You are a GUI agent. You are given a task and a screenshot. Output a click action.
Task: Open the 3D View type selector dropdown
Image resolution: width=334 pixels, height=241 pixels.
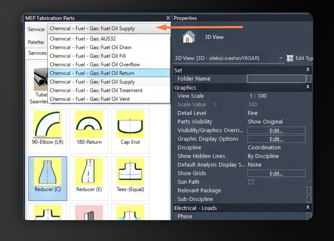[x=229, y=58]
